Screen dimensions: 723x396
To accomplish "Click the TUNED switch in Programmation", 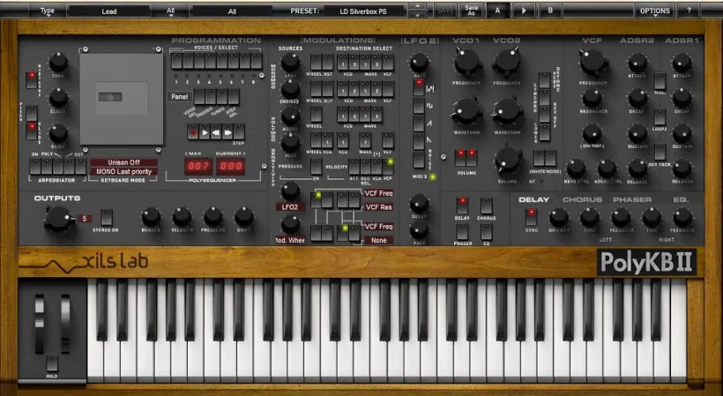I will coord(222,96).
